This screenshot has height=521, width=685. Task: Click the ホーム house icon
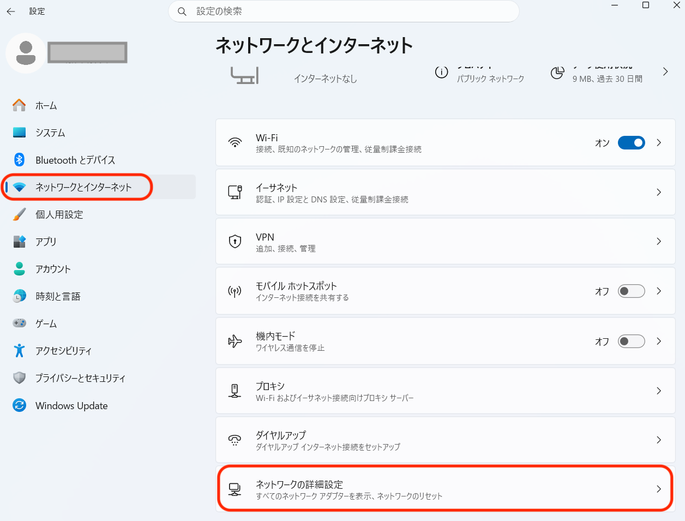click(x=19, y=105)
